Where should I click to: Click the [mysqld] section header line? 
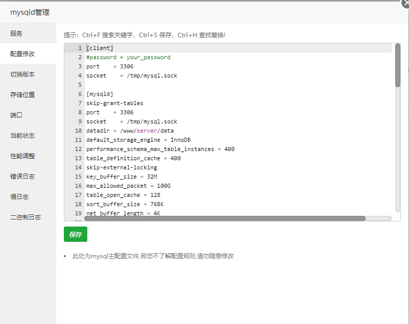coord(100,94)
